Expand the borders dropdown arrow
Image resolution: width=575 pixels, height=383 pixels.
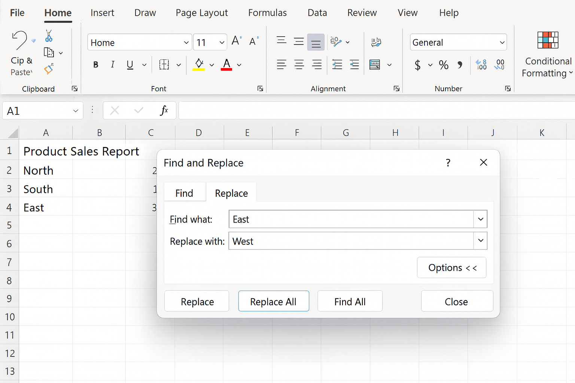coord(179,65)
